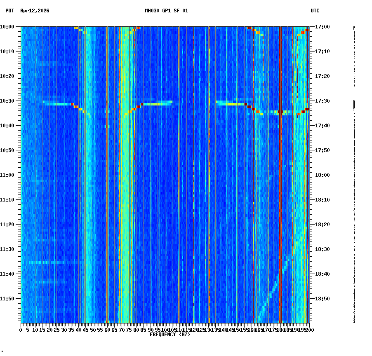This screenshot has height=356, width=372.
Task: Click the small marker at bottom-left corner
Action: tap(3, 352)
